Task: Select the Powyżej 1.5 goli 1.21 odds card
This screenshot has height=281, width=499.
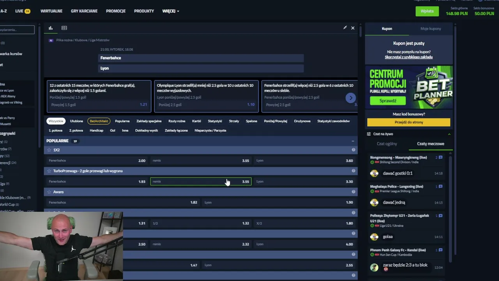Action: click(x=99, y=96)
